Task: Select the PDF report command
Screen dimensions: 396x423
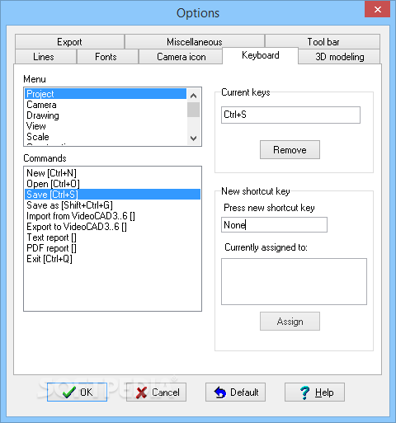Action: click(x=112, y=248)
